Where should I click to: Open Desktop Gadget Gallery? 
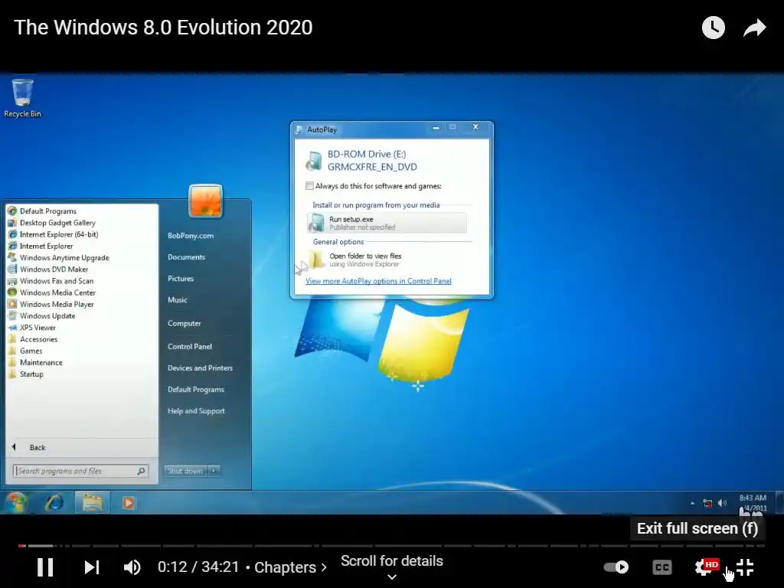pyautogui.click(x=57, y=223)
